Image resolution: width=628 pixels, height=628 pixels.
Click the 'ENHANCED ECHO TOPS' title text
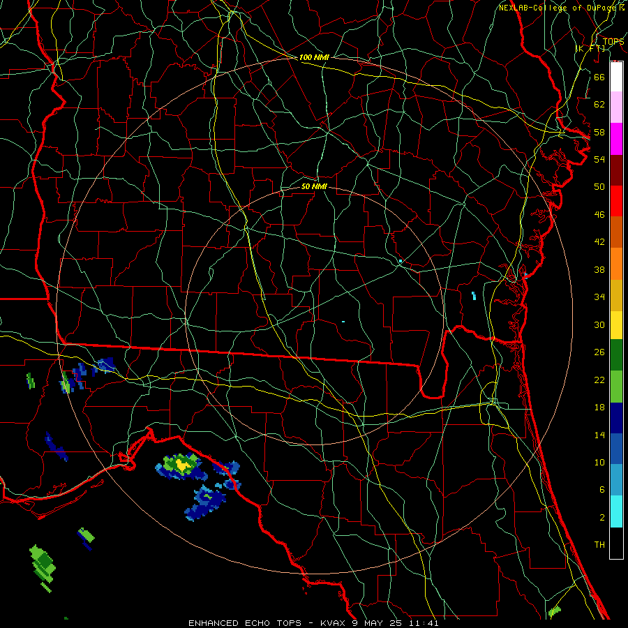pos(245,623)
